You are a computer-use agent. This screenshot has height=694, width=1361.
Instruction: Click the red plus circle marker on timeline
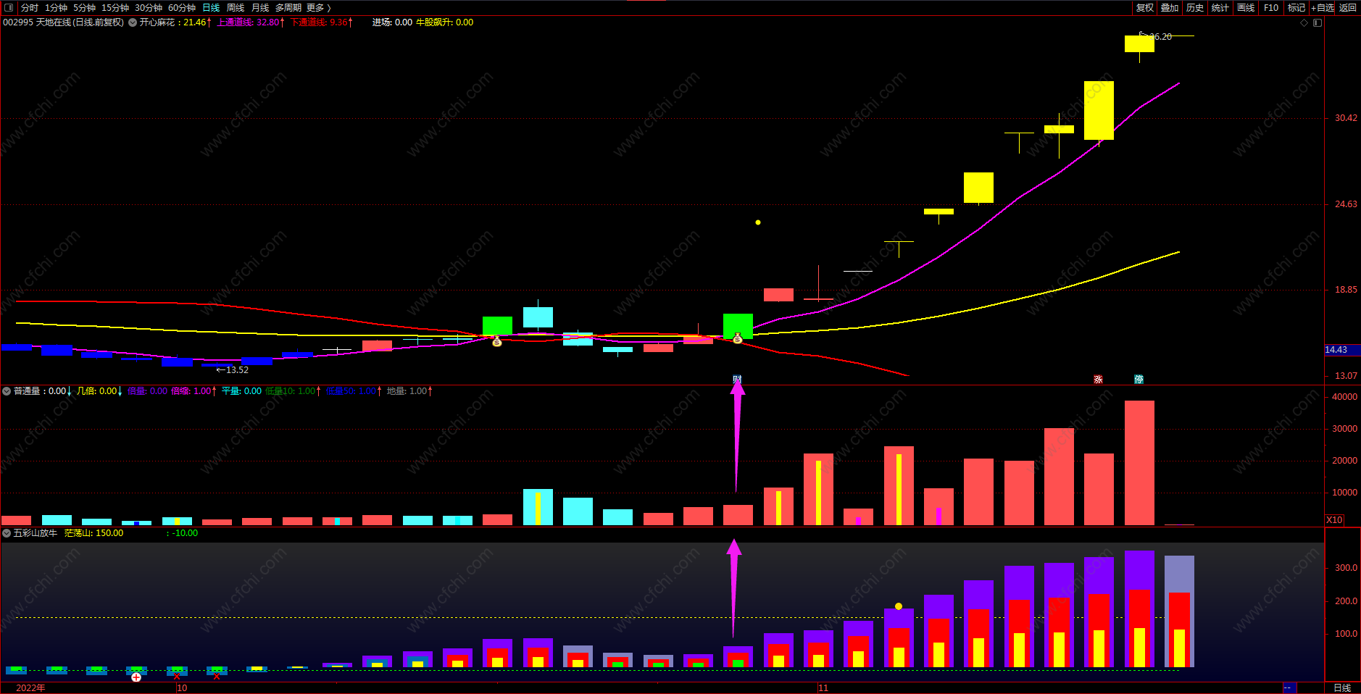coord(136,677)
